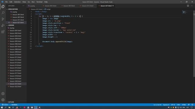195x109 pixels.
Task: Switch to the lesson-007.html tab
Action: point(69,6)
